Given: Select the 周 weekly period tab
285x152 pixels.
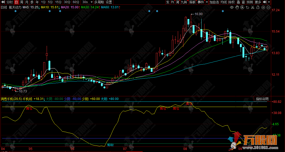Looking at the screenshot, I should (x=22, y=2).
